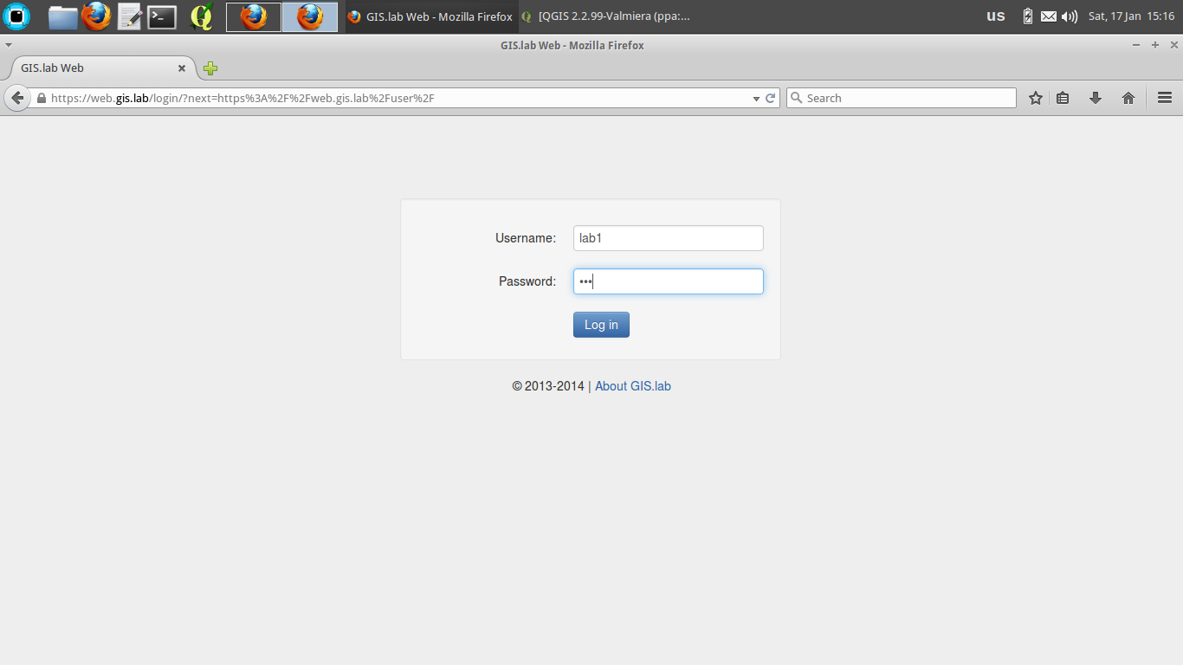Open the Firefox window menu arrow
Screen dimensions: 1183x665
pos(8,45)
